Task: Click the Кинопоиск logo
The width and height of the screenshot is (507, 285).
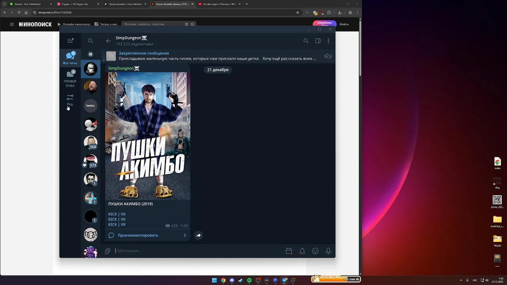Action: pyautogui.click(x=35, y=24)
